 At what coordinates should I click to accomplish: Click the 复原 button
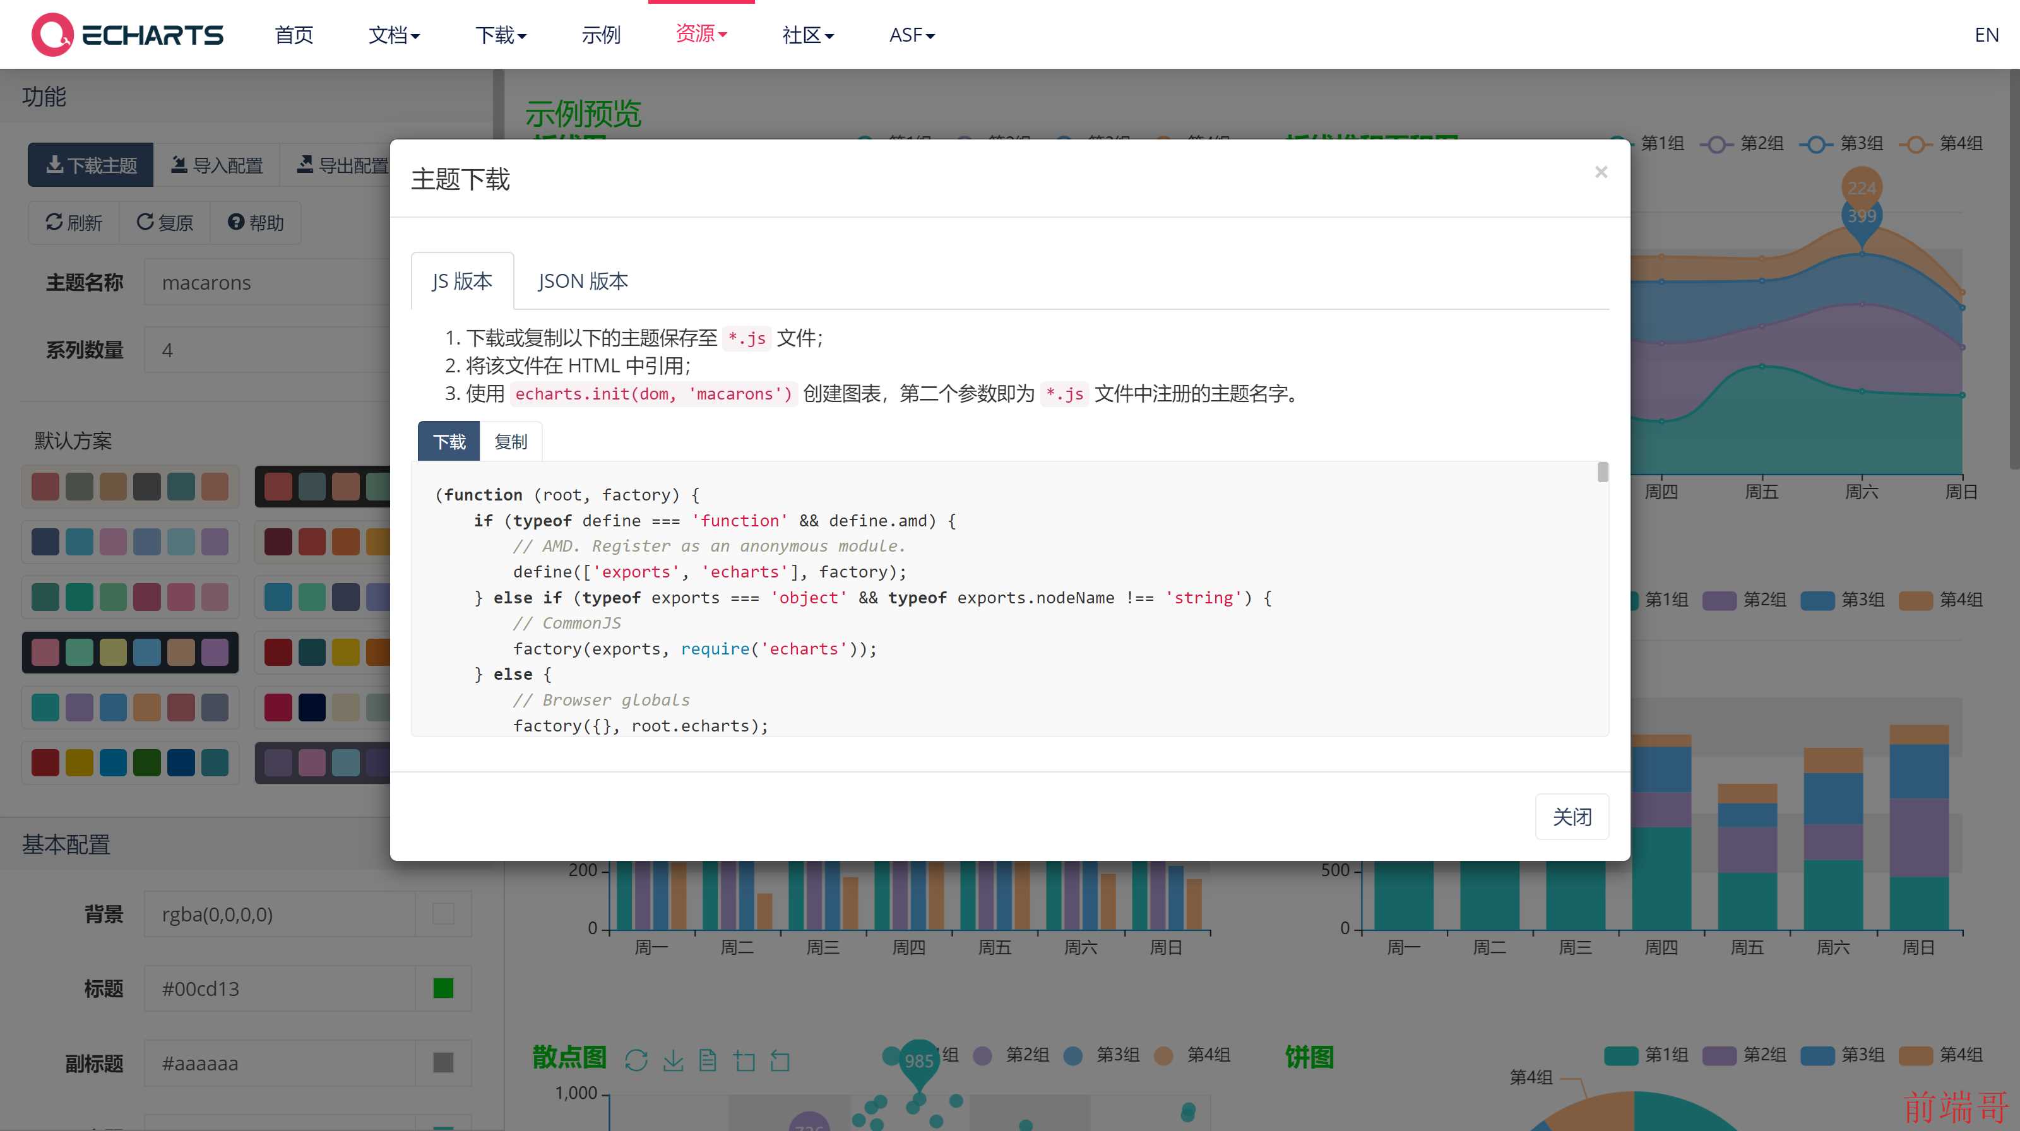click(165, 223)
